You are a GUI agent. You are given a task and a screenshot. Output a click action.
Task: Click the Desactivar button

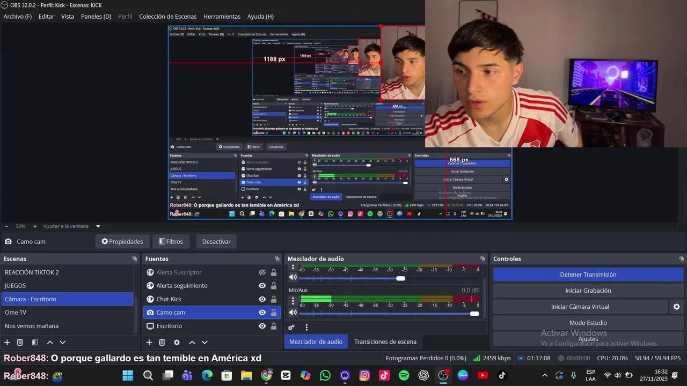(x=216, y=242)
